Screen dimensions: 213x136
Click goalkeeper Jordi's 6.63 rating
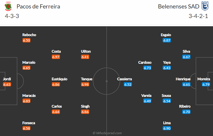point(7,84)
